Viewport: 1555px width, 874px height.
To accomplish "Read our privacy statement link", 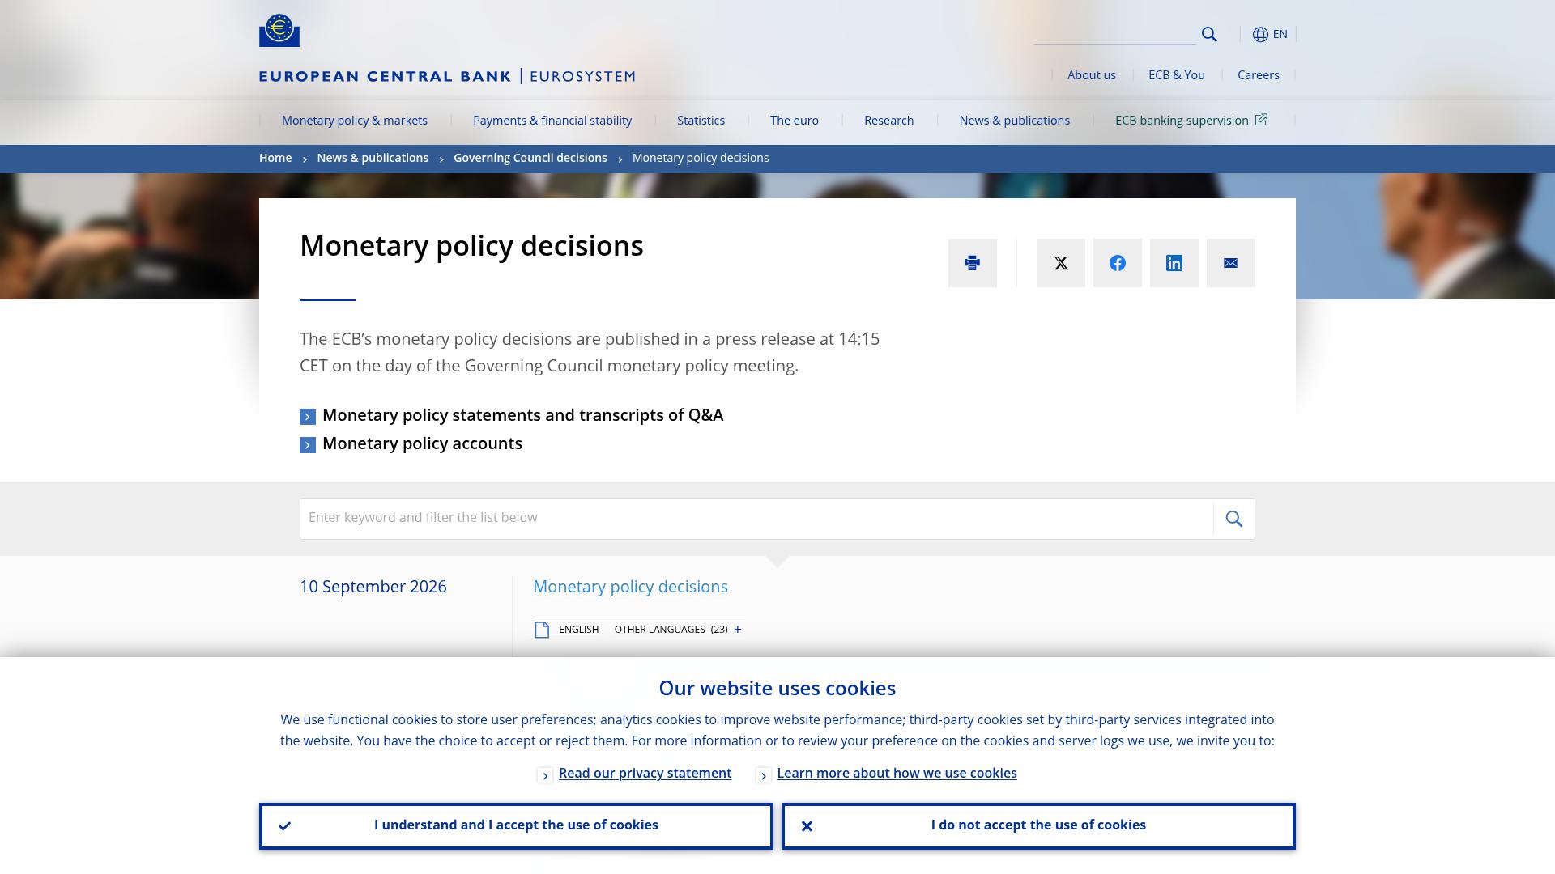I will [x=645, y=774].
